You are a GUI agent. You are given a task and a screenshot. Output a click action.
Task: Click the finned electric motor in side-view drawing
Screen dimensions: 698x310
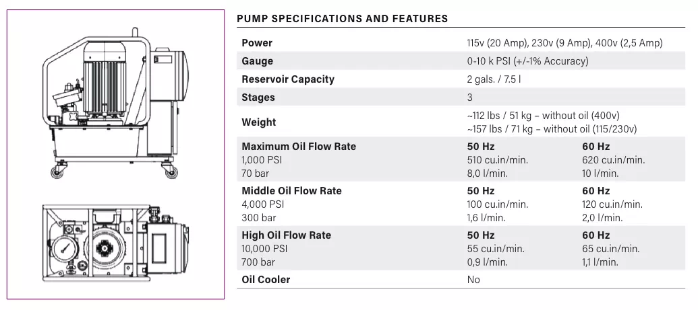[x=107, y=81]
